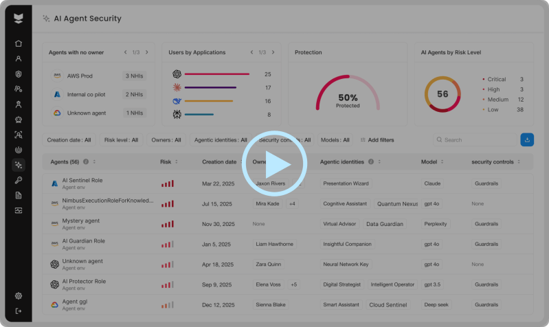The height and width of the screenshot is (327, 549).
Task: Click the power/target icon in the sidebar
Action: [19, 150]
